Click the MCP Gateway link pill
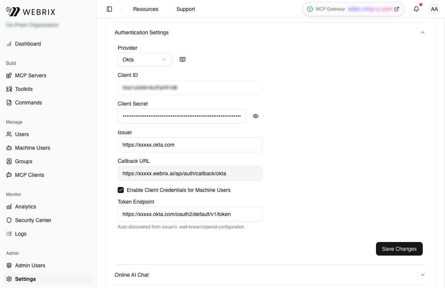Screen dimensions: 445x288 click(353, 9)
